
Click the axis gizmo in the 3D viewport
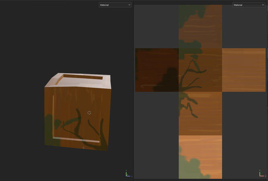tap(127, 173)
